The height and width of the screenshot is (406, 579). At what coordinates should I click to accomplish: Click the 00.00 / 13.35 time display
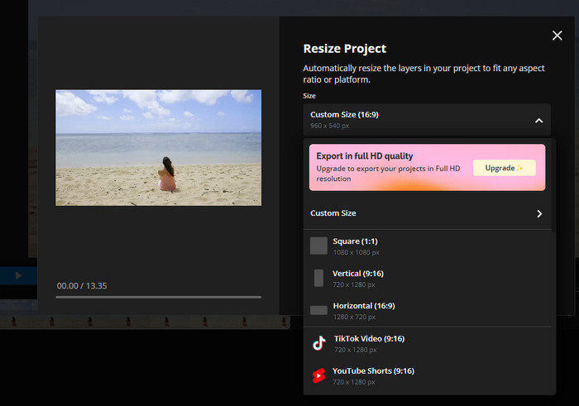pyautogui.click(x=82, y=285)
